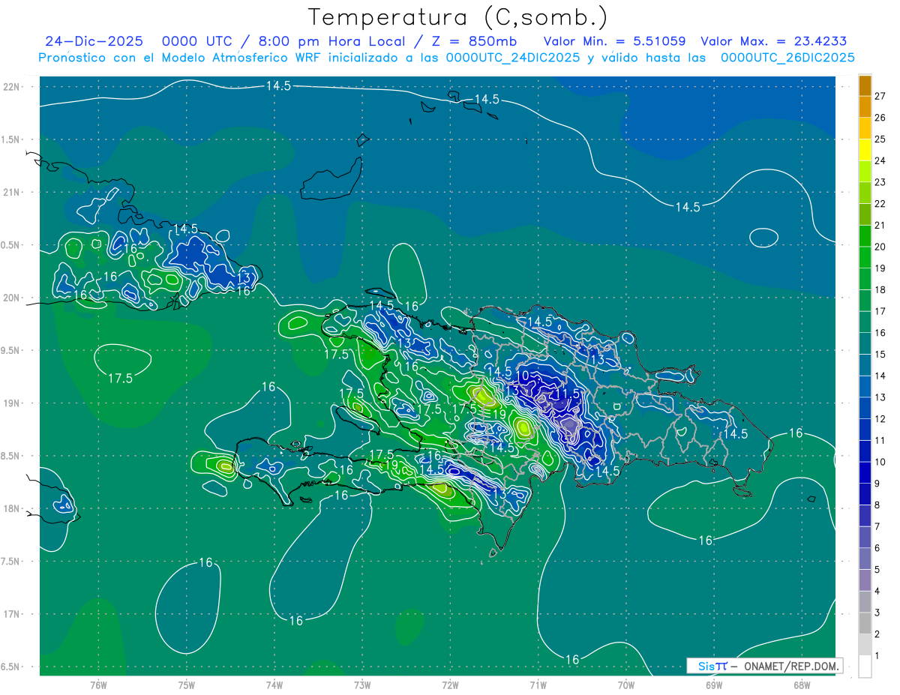Click the "0000 UTC" time text in the header

pos(196,42)
